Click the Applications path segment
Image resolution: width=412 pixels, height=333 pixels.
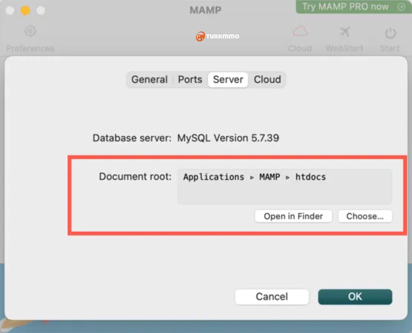(x=214, y=177)
